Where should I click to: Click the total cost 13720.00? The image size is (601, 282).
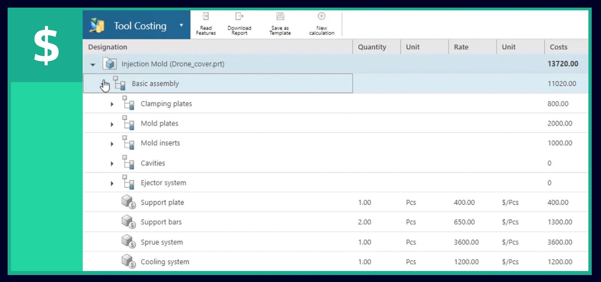[x=563, y=64]
